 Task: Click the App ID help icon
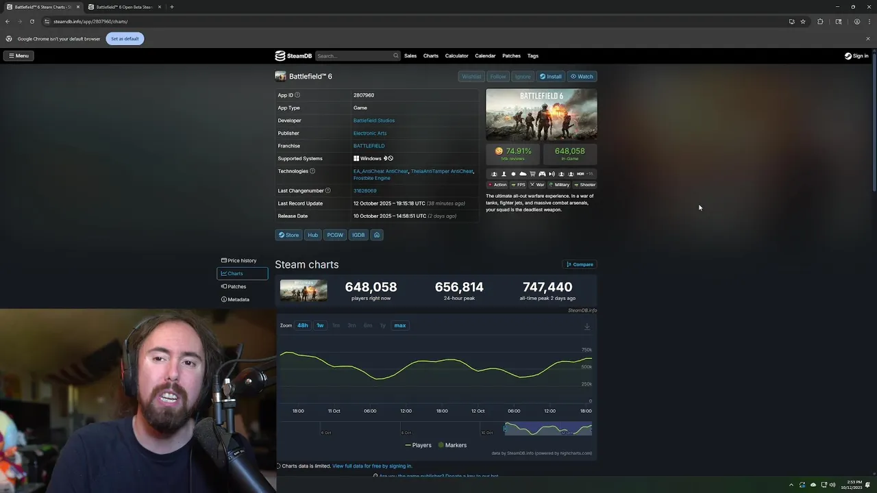point(297,95)
